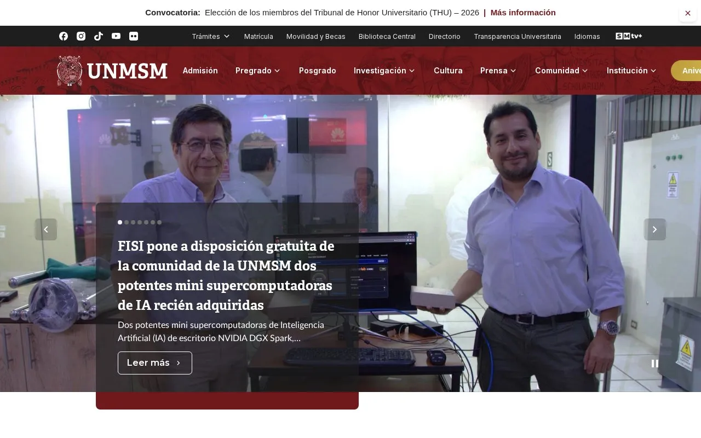This screenshot has height=438, width=701.
Task: Select the third carousel indicator dot
Action: click(133, 222)
